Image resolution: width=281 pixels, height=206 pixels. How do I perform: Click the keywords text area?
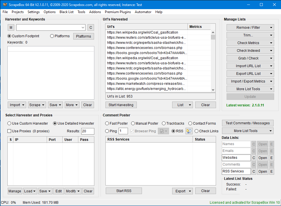51,73
